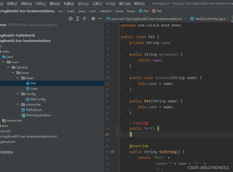Expand the controller package folder

click(18, 105)
